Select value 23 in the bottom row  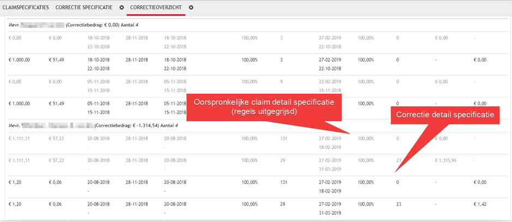click(399, 203)
